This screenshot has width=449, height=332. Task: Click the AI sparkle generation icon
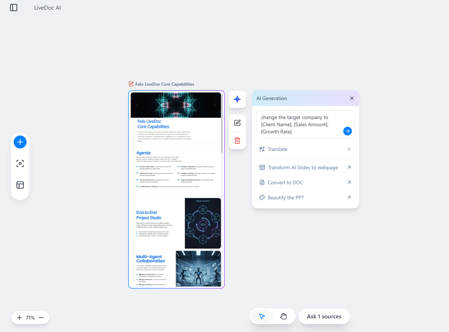click(x=237, y=99)
